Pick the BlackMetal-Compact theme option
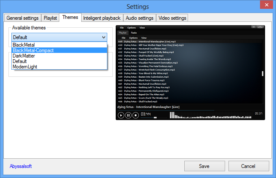This screenshot has width=276, height=178. tap(59, 50)
